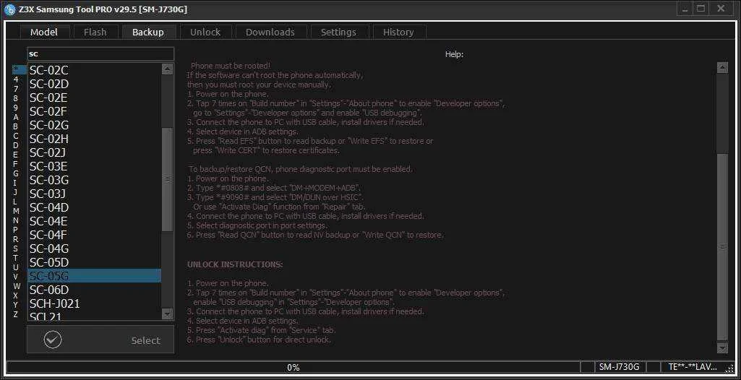Filter models by index letter W
741x380 pixels.
pos(17,286)
